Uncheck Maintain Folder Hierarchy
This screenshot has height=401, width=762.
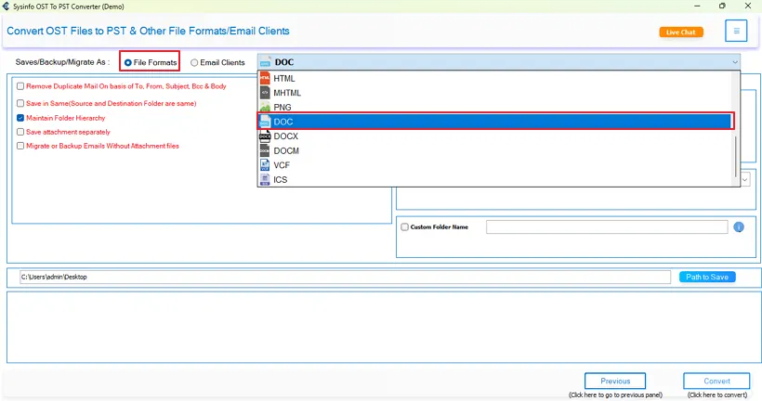pos(20,118)
